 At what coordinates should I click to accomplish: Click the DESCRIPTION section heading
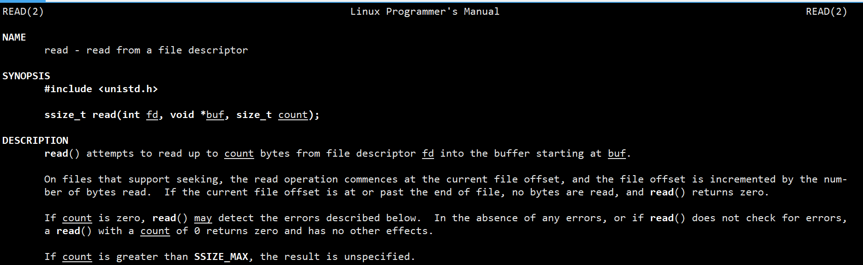(x=35, y=141)
